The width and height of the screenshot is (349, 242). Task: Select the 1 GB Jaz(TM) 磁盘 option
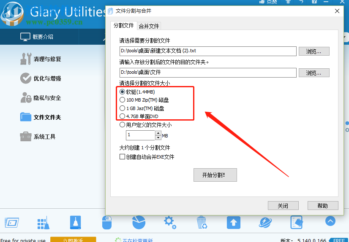pos(122,108)
